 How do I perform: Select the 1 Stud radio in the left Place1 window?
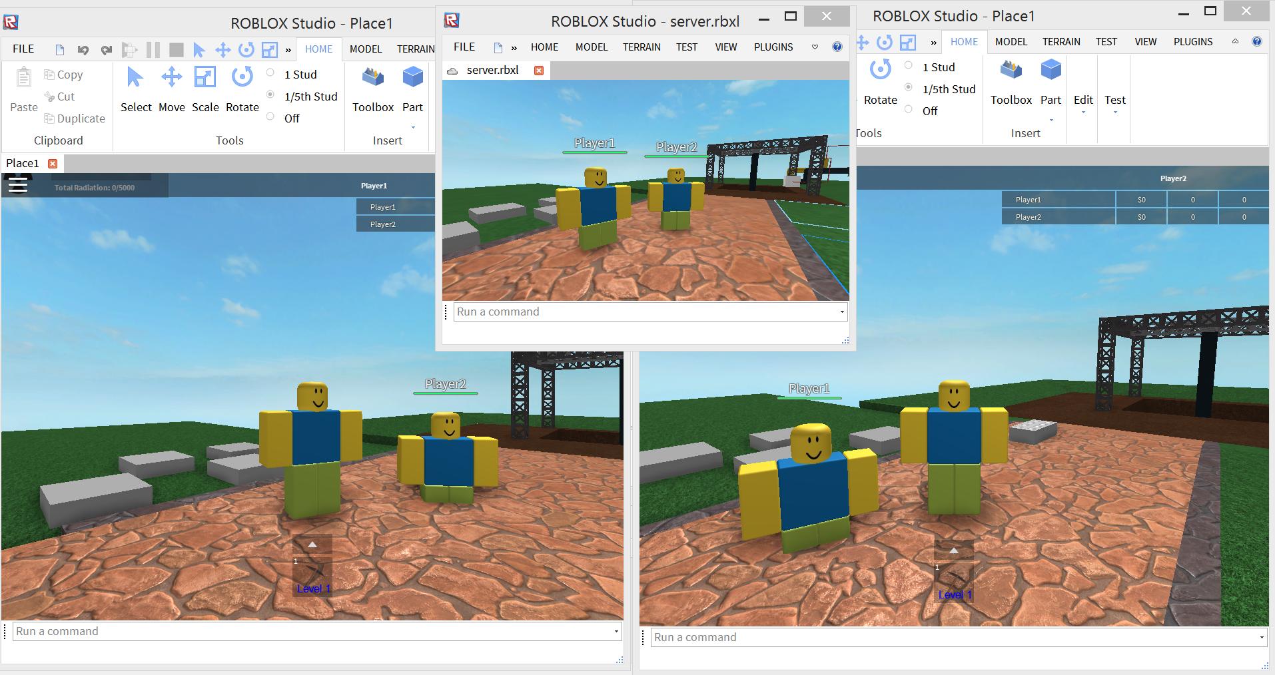pos(270,73)
